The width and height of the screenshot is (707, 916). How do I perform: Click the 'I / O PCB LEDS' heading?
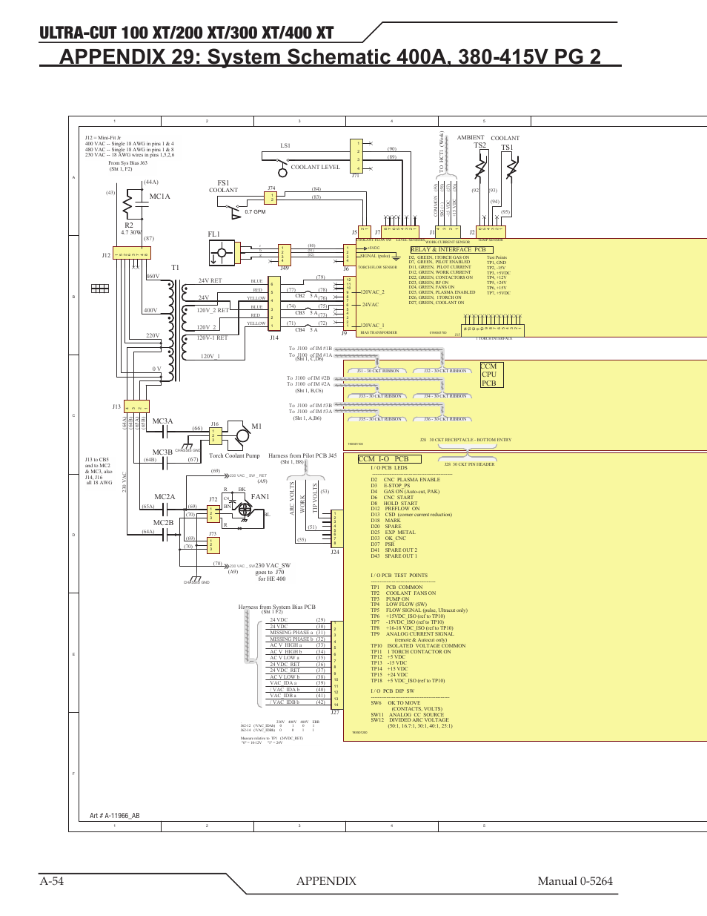[x=389, y=468]
